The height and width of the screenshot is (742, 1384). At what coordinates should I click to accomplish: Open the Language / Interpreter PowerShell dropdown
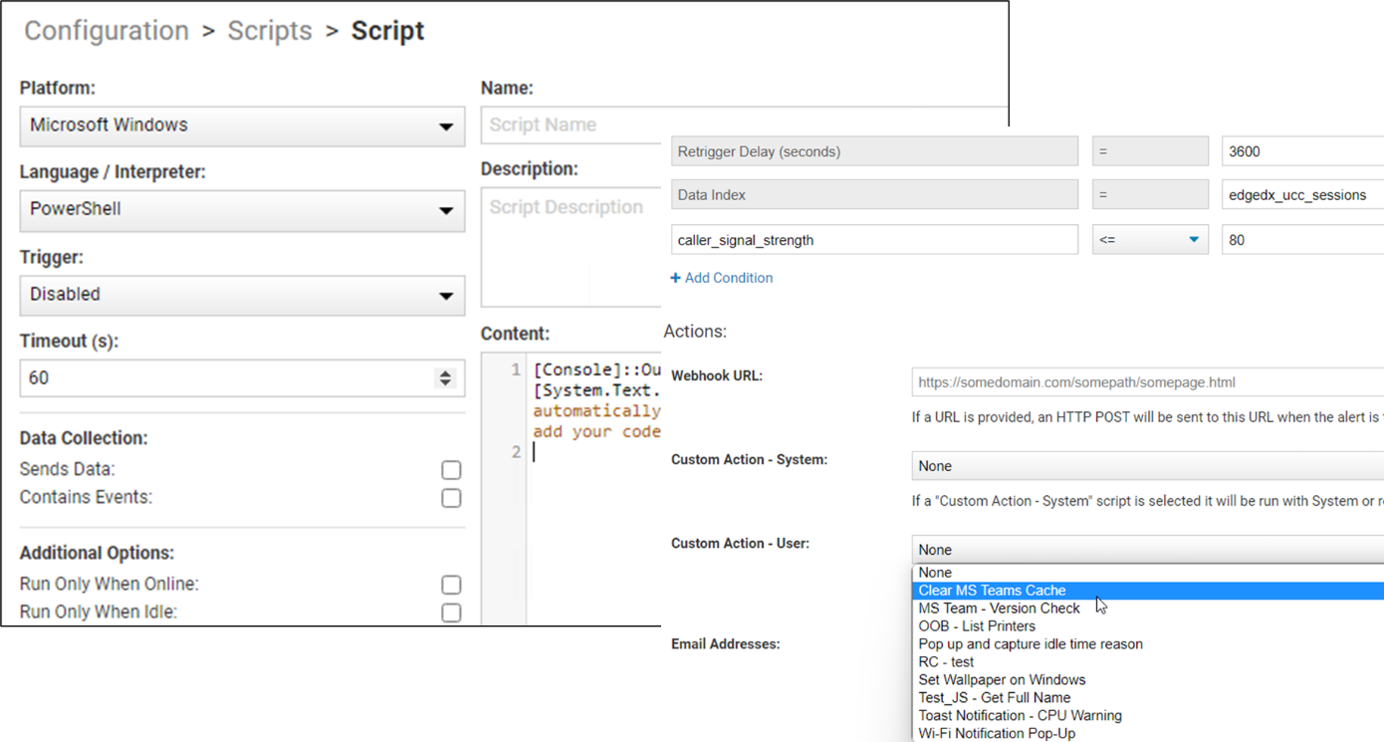click(x=242, y=210)
